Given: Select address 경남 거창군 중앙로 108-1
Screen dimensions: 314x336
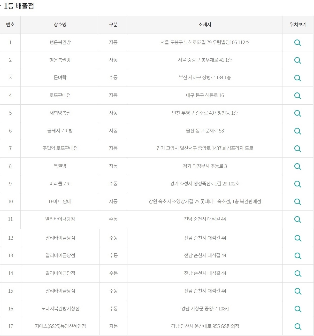Looking at the screenshot, I should [x=205, y=309].
